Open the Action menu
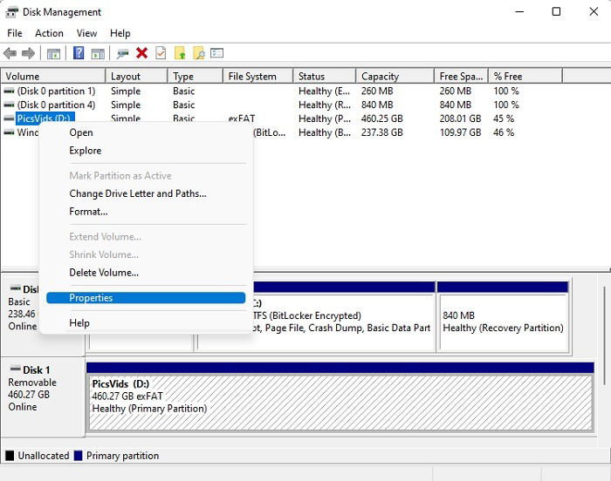The image size is (611, 481). point(49,33)
